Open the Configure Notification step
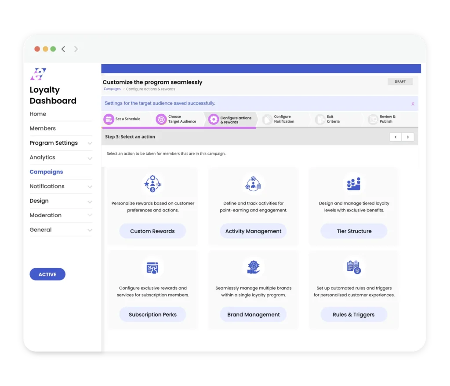The height and width of the screenshot is (386, 450). click(x=283, y=119)
